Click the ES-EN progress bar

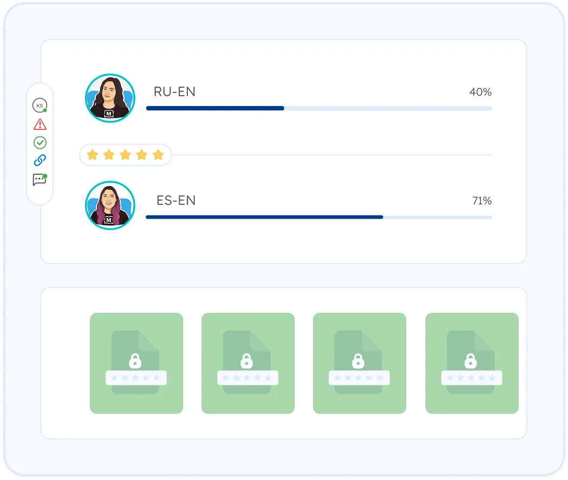pyautogui.click(x=319, y=217)
